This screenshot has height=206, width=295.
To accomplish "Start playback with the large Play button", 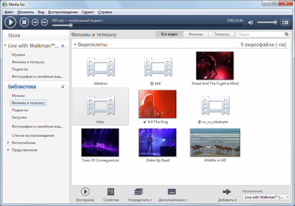I will click(10, 22).
